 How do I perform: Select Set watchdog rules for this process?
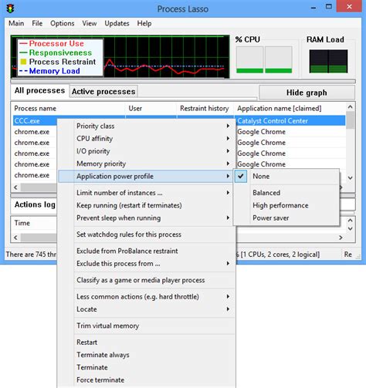point(146,234)
